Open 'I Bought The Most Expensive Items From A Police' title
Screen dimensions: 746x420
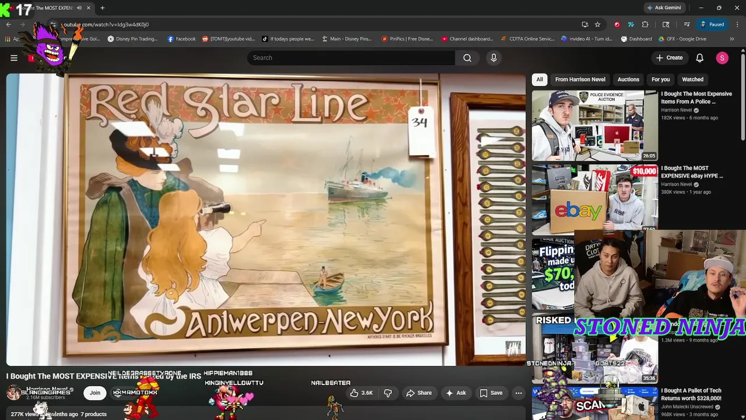coord(696,97)
